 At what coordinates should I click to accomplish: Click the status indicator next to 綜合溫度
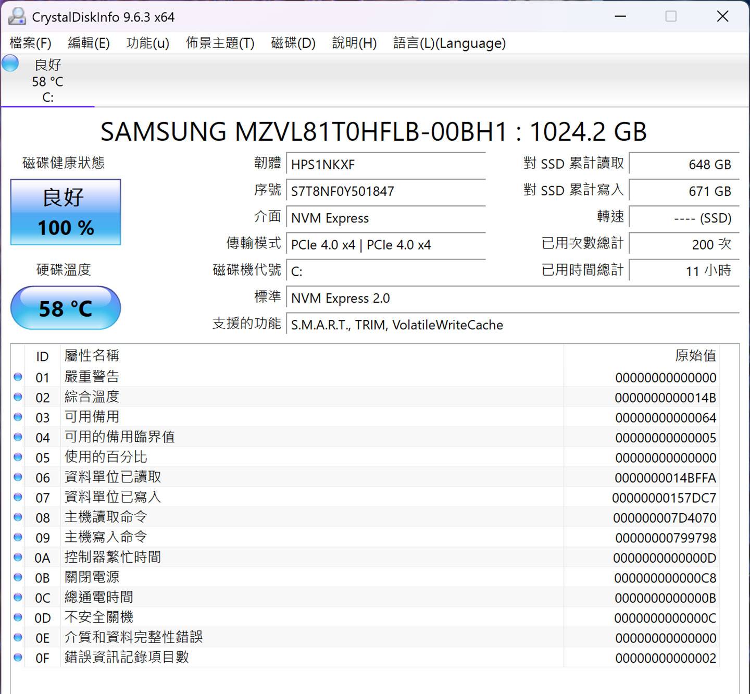click(x=18, y=397)
